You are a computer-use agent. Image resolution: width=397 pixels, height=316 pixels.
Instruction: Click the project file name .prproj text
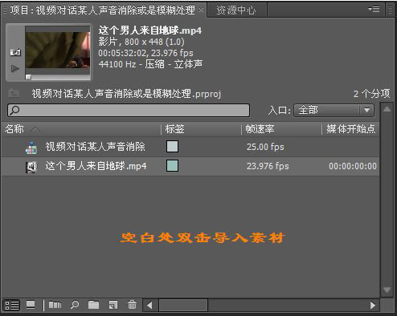coord(126,94)
